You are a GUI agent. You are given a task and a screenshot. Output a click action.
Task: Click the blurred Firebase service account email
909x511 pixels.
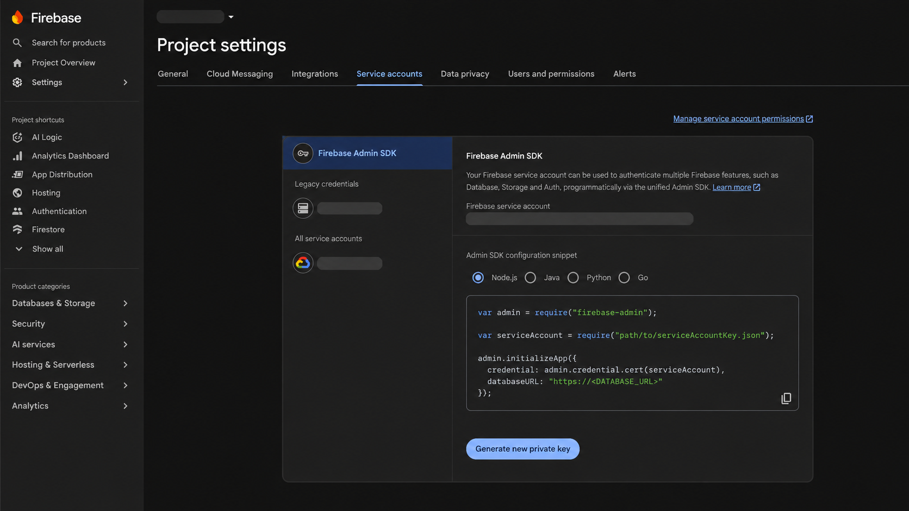pyautogui.click(x=580, y=219)
